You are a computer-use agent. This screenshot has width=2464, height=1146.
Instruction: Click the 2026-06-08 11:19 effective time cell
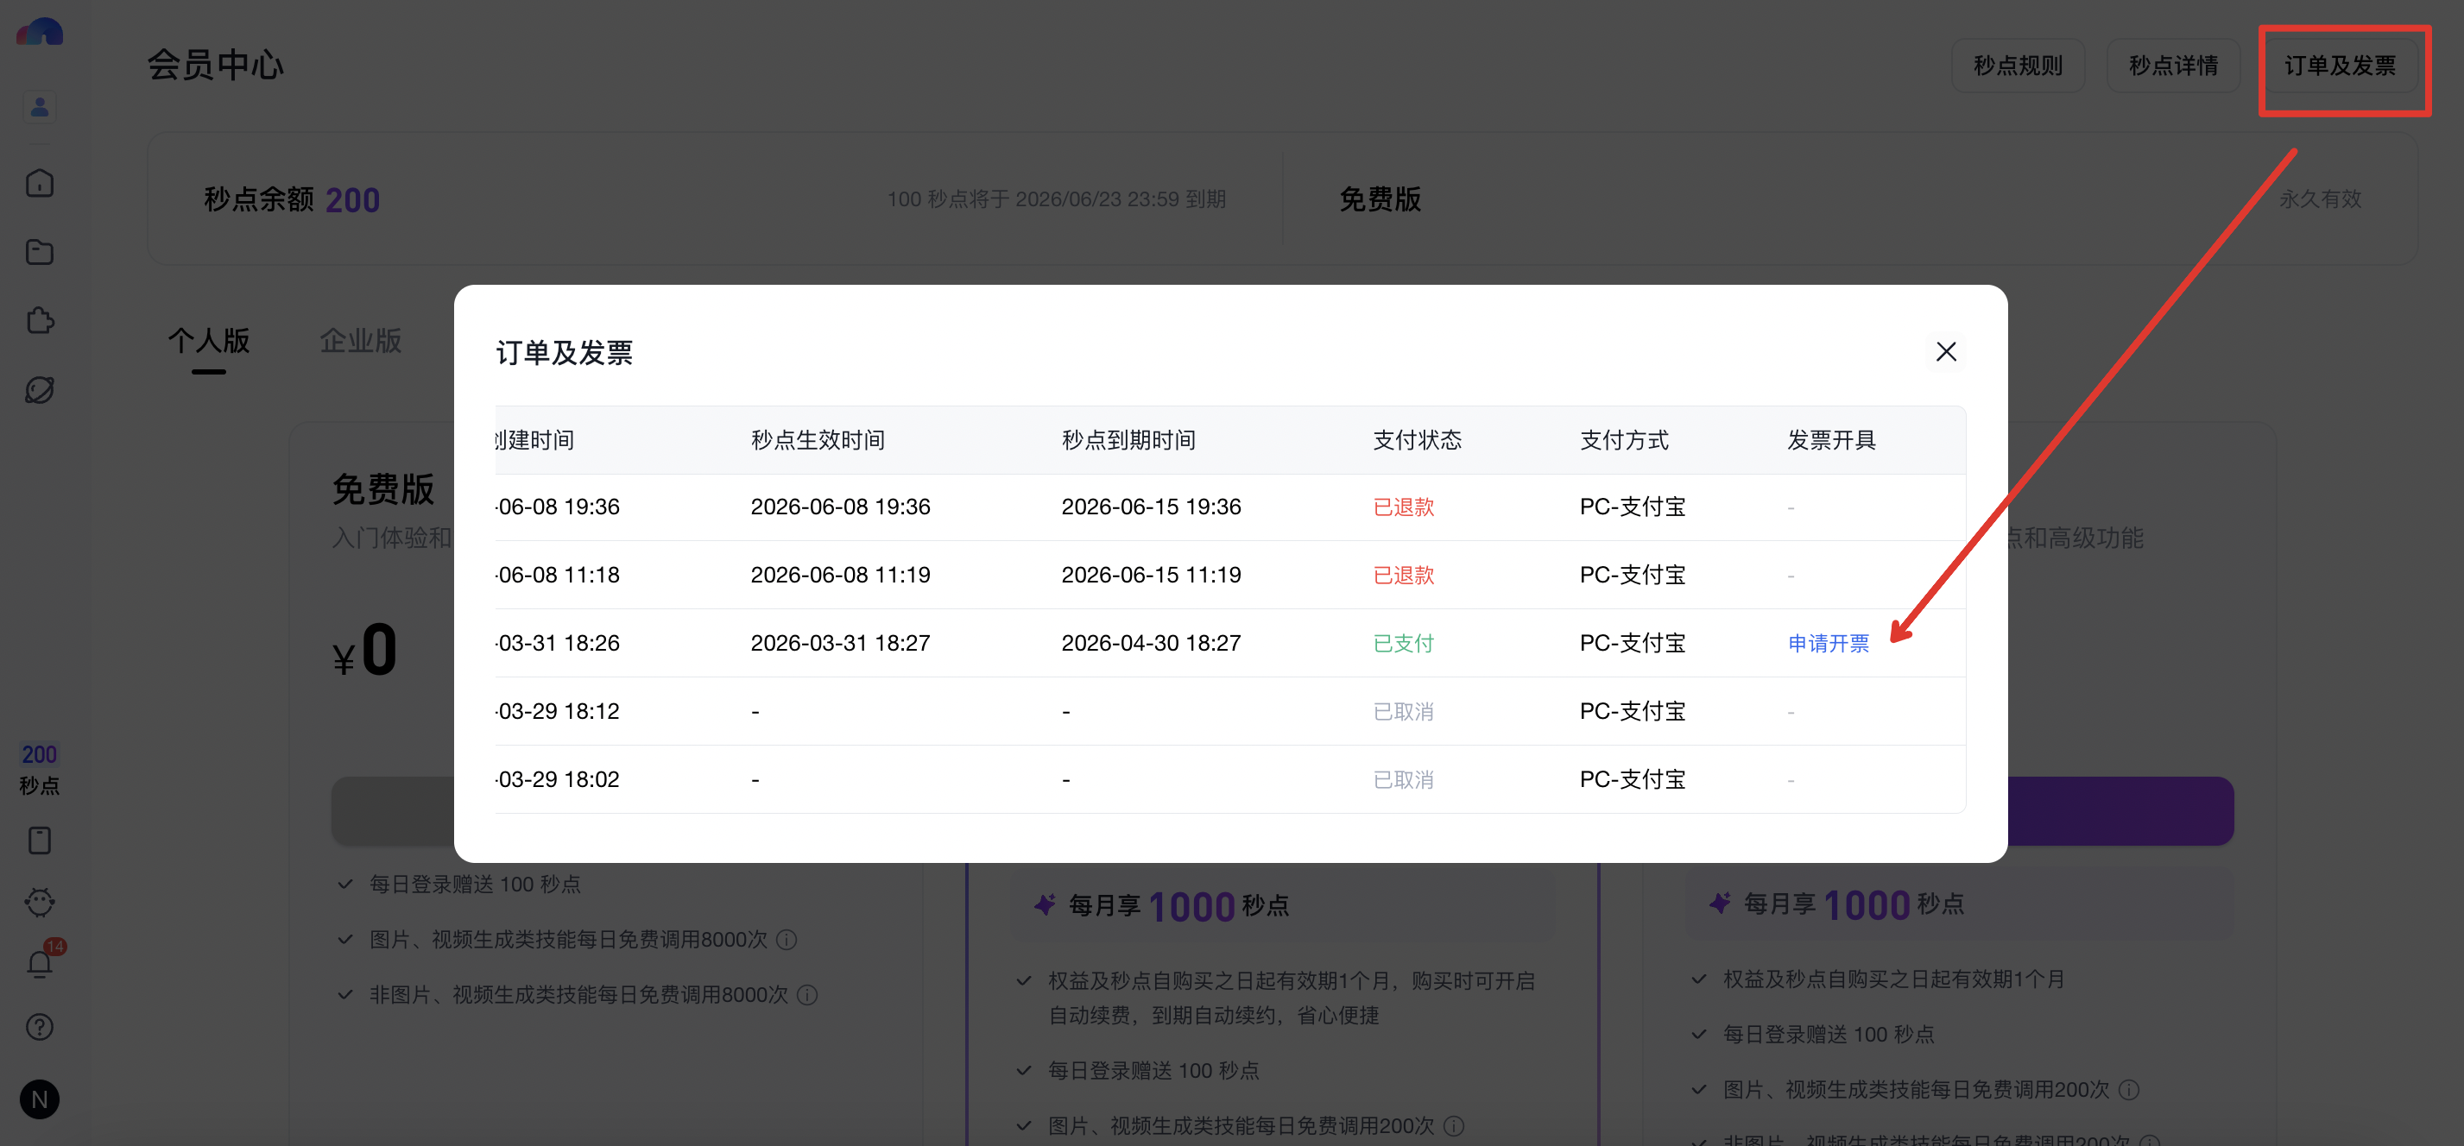pyautogui.click(x=840, y=576)
